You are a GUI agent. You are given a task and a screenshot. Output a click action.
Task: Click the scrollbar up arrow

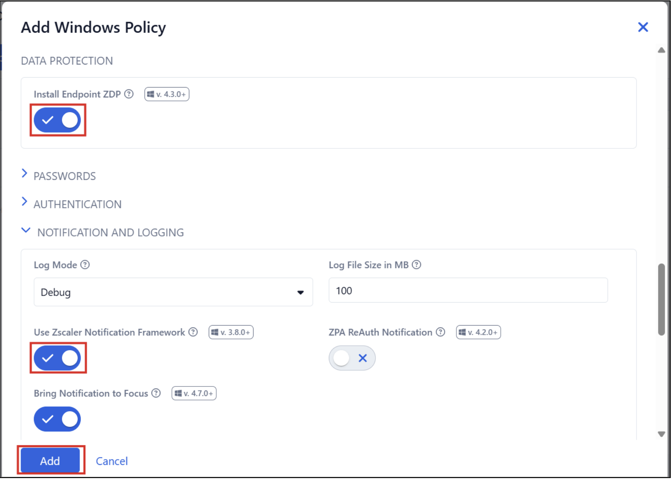(661, 50)
